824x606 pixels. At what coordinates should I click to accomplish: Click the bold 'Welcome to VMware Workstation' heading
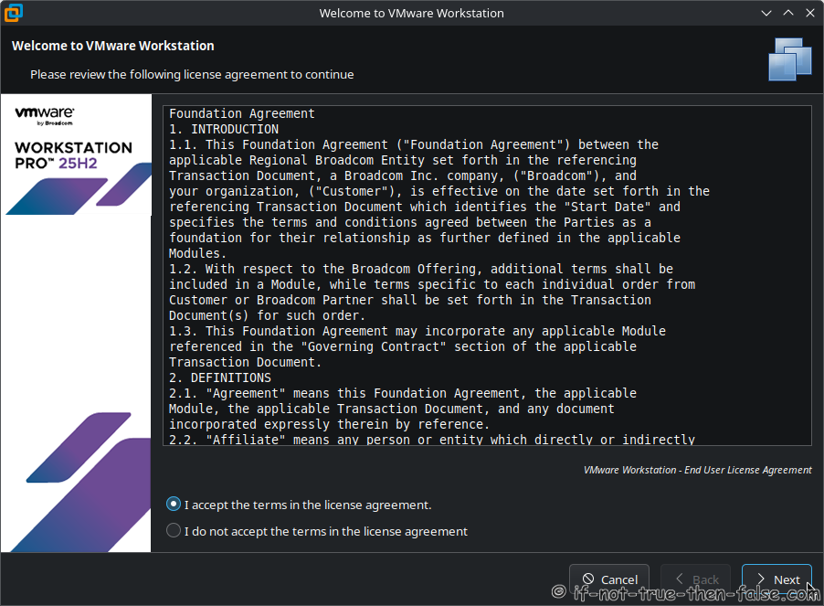pos(113,46)
